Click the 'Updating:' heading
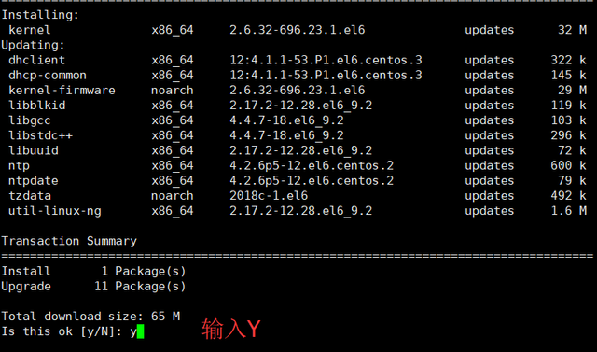597x352 pixels. click(x=34, y=46)
